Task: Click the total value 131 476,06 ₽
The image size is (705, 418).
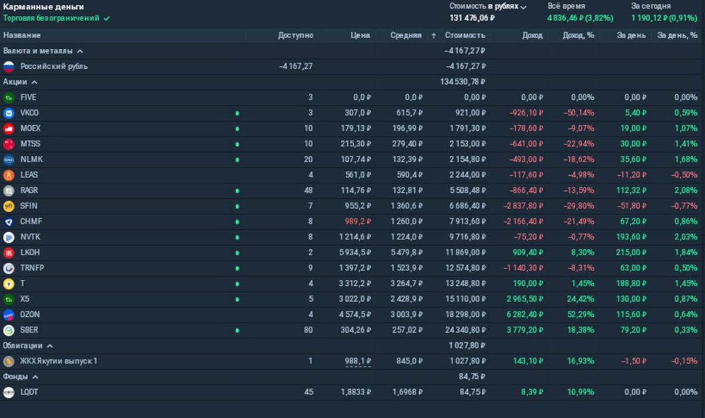Action: [x=472, y=18]
